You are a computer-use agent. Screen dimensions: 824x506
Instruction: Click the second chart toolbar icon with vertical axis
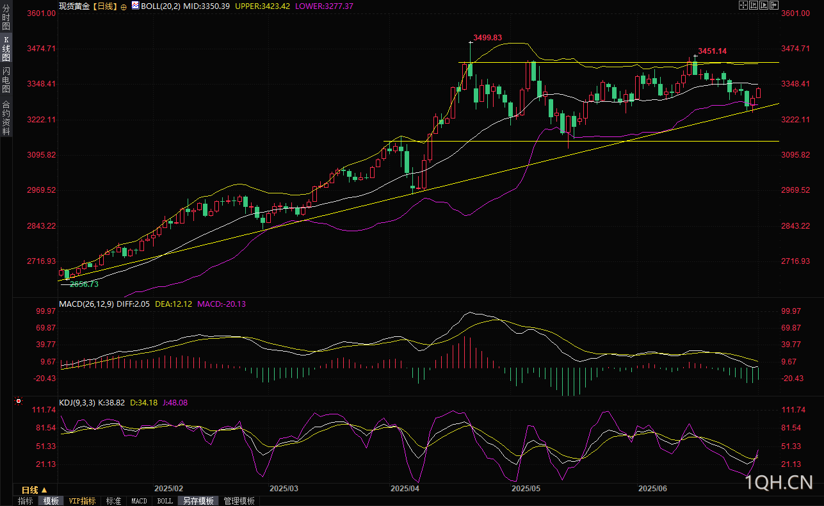pyautogui.click(x=754, y=5)
